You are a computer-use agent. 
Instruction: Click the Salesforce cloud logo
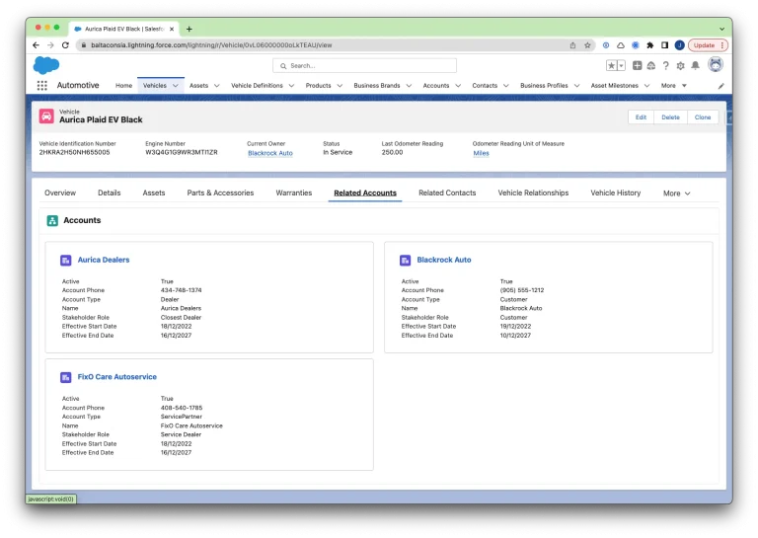coord(45,65)
